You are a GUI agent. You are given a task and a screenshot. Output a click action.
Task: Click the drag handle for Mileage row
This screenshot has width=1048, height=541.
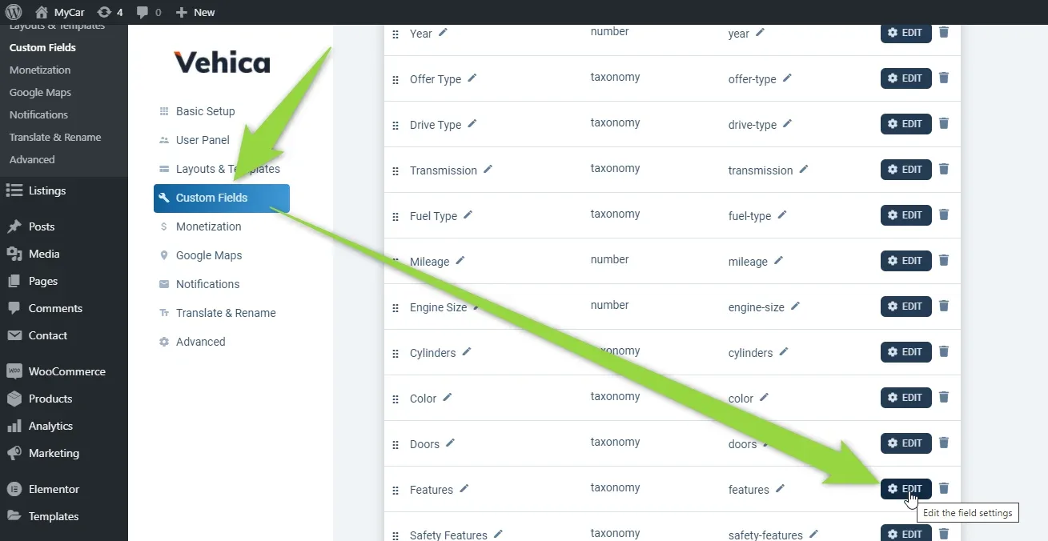[396, 262]
